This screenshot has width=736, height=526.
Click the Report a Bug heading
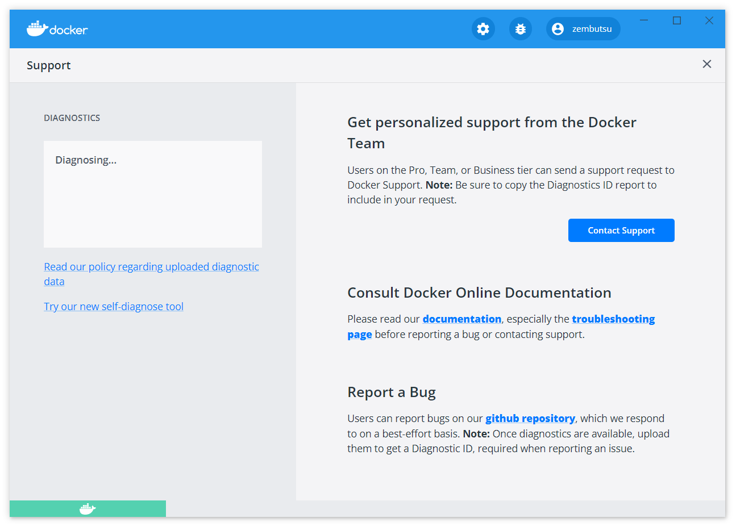392,393
